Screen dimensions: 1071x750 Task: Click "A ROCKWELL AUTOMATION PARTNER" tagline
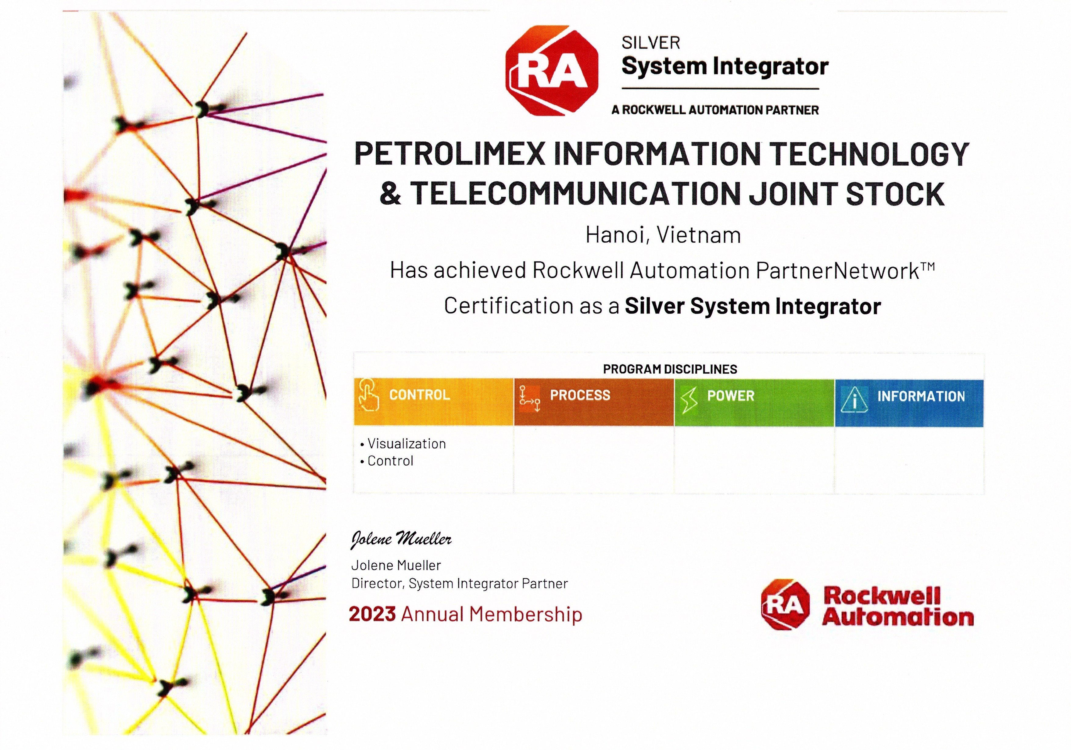(x=715, y=110)
